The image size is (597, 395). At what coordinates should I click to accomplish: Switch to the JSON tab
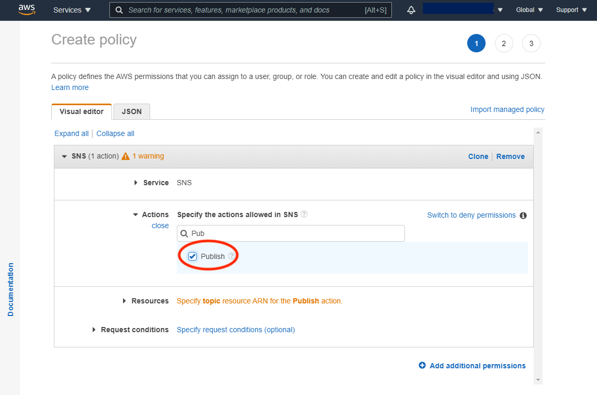point(132,111)
